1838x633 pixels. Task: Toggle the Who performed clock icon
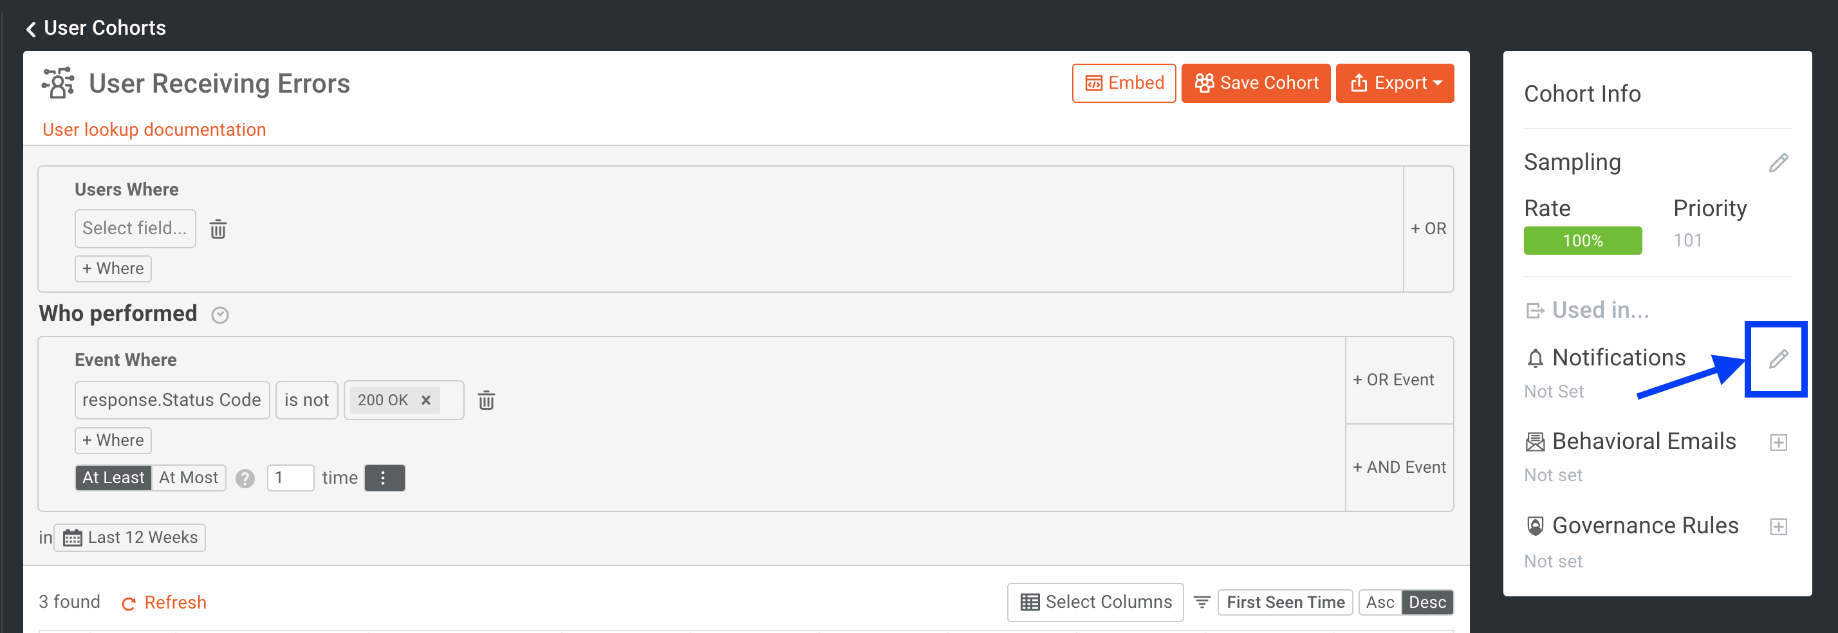click(219, 315)
